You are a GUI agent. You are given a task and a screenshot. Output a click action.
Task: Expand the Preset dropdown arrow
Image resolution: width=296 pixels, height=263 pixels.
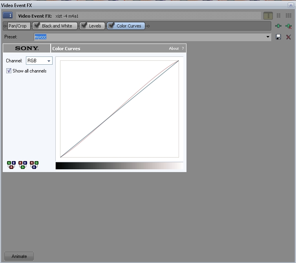[x=268, y=37]
